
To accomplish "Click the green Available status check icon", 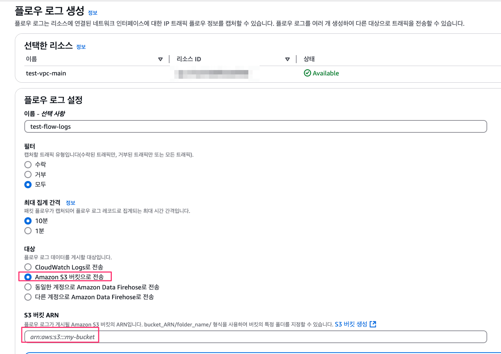I will [x=307, y=73].
